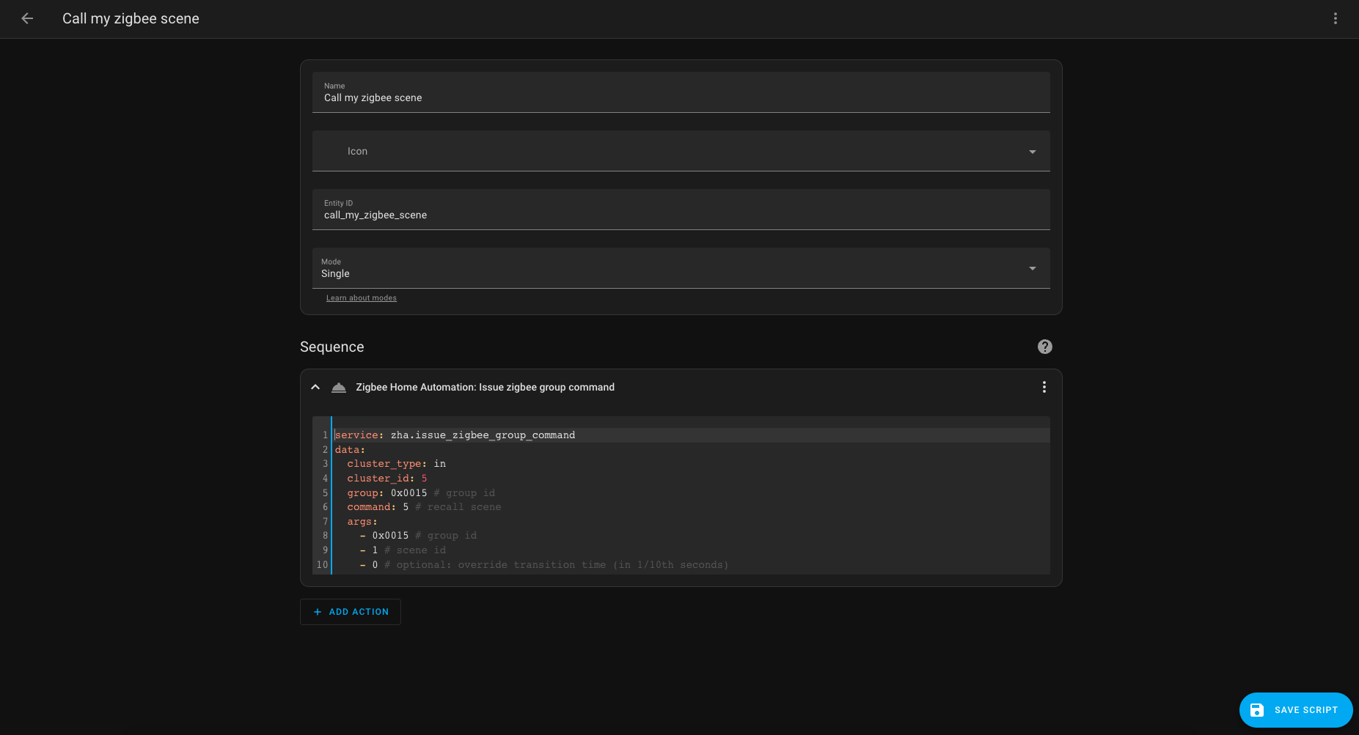This screenshot has height=735, width=1359.
Task: Open the Sequence help icon
Action: point(1044,347)
